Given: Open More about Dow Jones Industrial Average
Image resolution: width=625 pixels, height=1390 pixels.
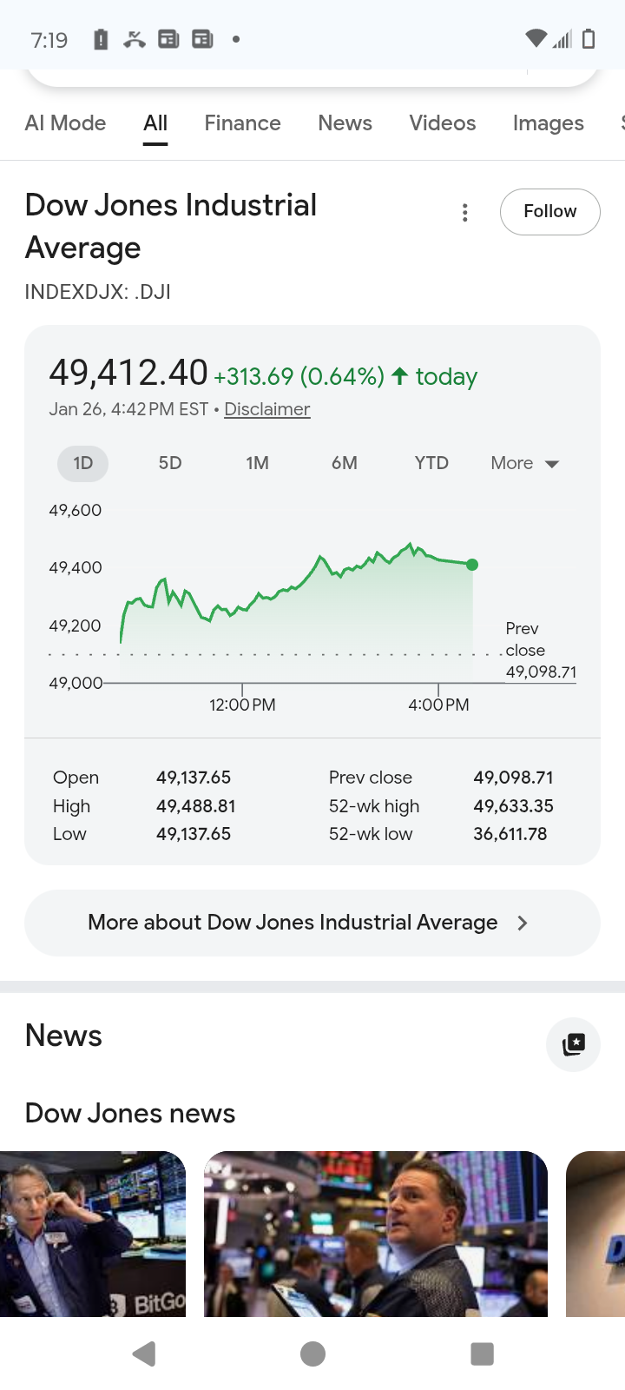Looking at the screenshot, I should pos(293,923).
